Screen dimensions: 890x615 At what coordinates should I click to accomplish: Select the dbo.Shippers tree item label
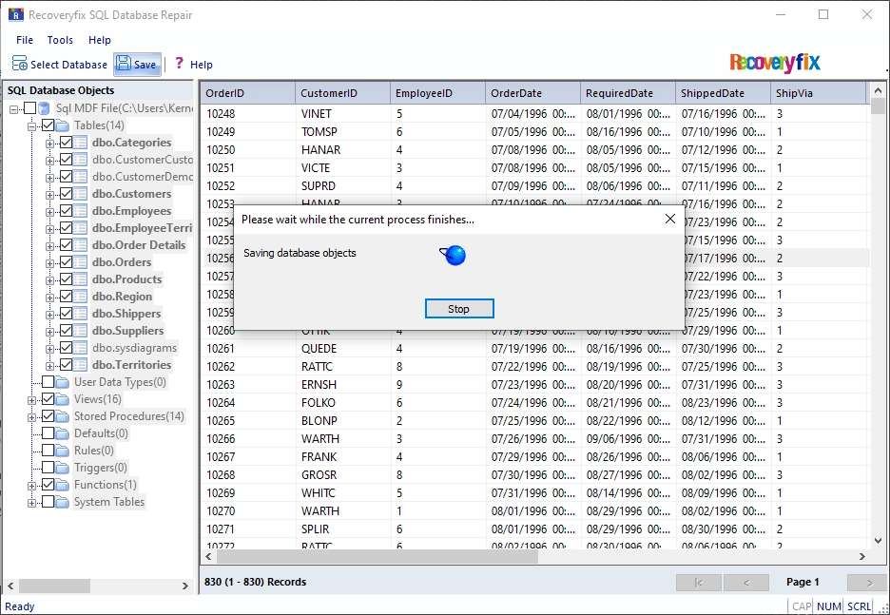(x=126, y=314)
